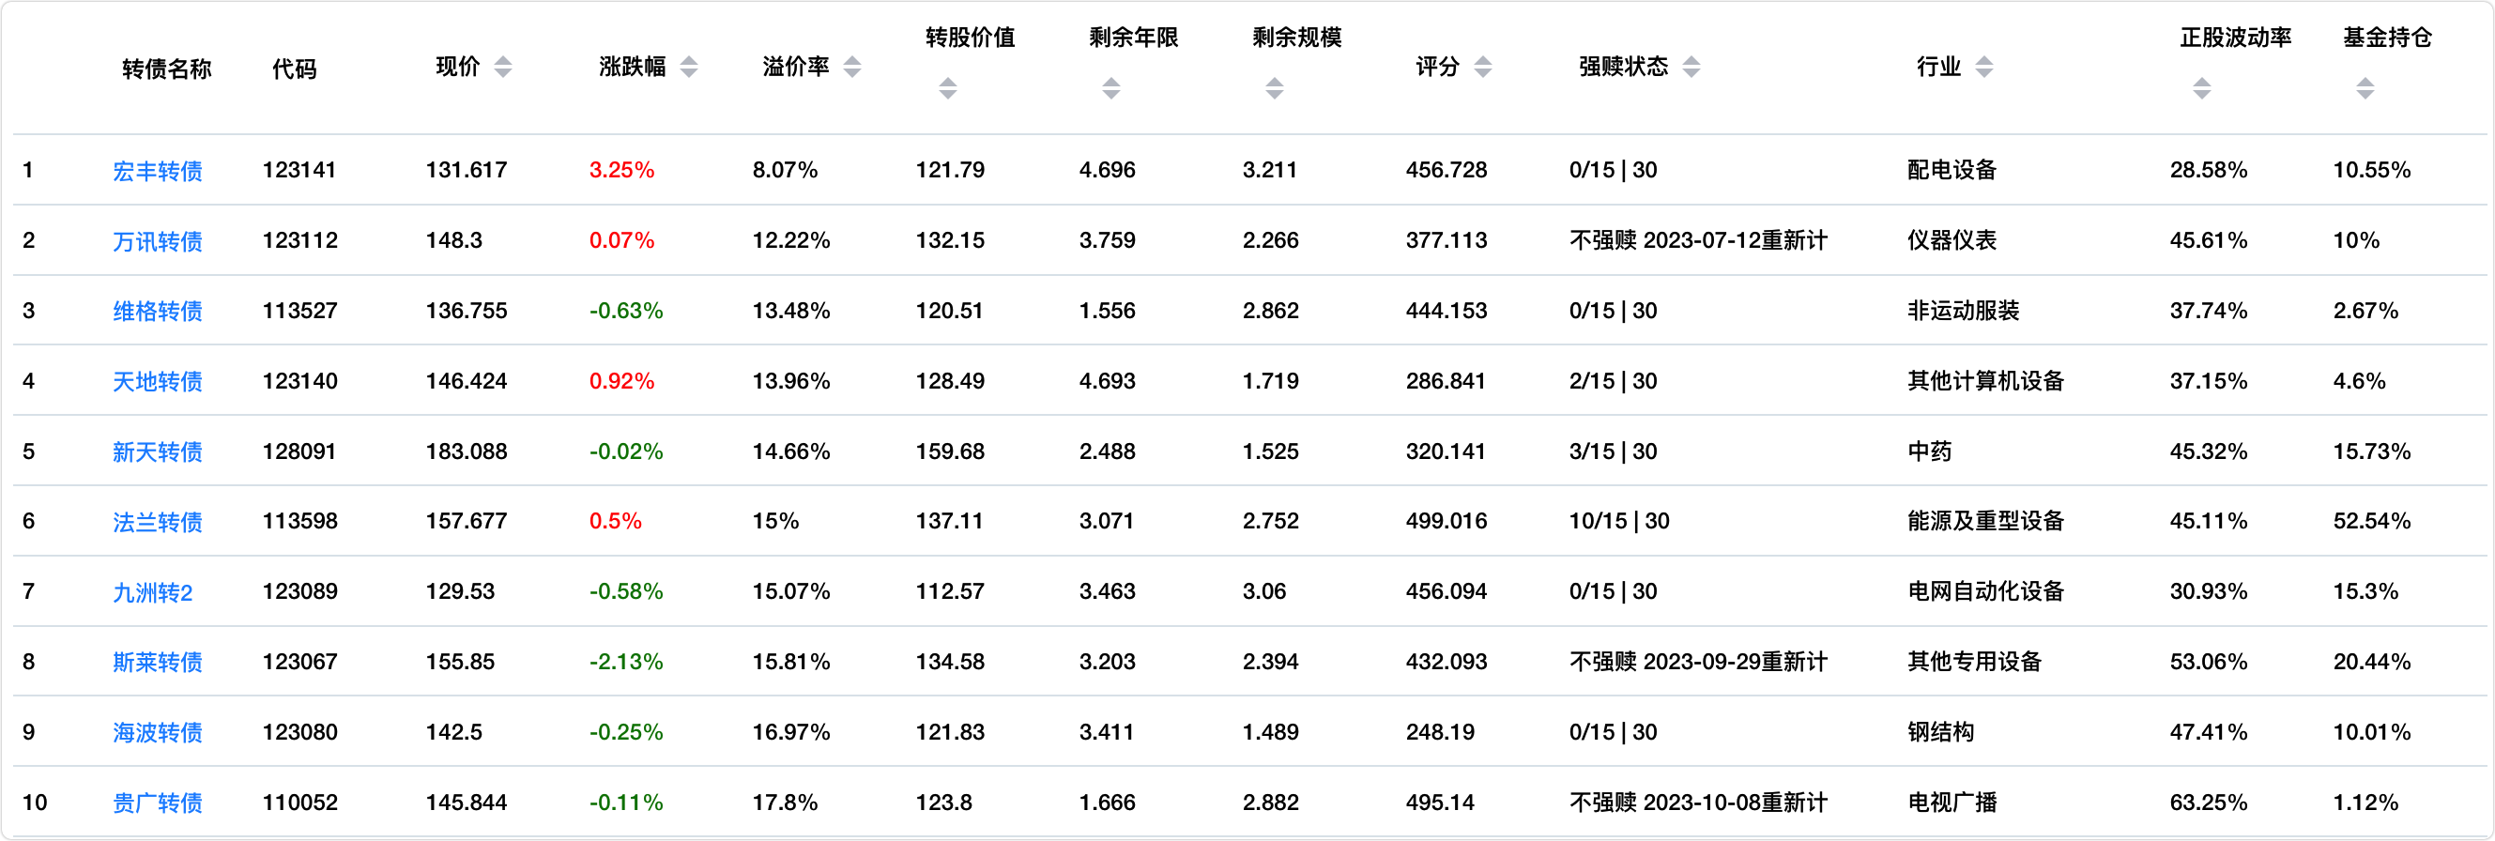Open the 宏丰转债 bond link
Viewport: 2495px width, 841px height.
(157, 172)
